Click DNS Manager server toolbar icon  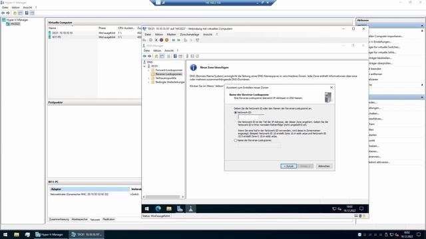187,56
